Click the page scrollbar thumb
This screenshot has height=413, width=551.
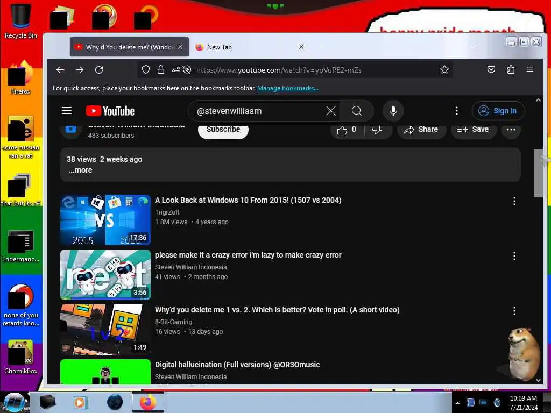[538, 173]
